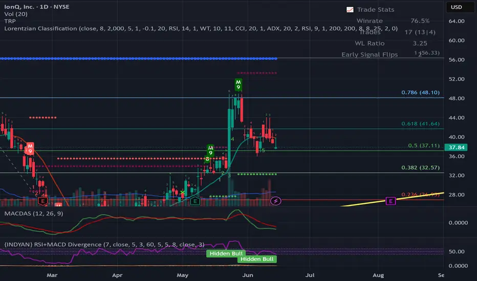Click the 50.00 RSI axis value
The width and height of the screenshot is (477, 281).
[457, 251]
